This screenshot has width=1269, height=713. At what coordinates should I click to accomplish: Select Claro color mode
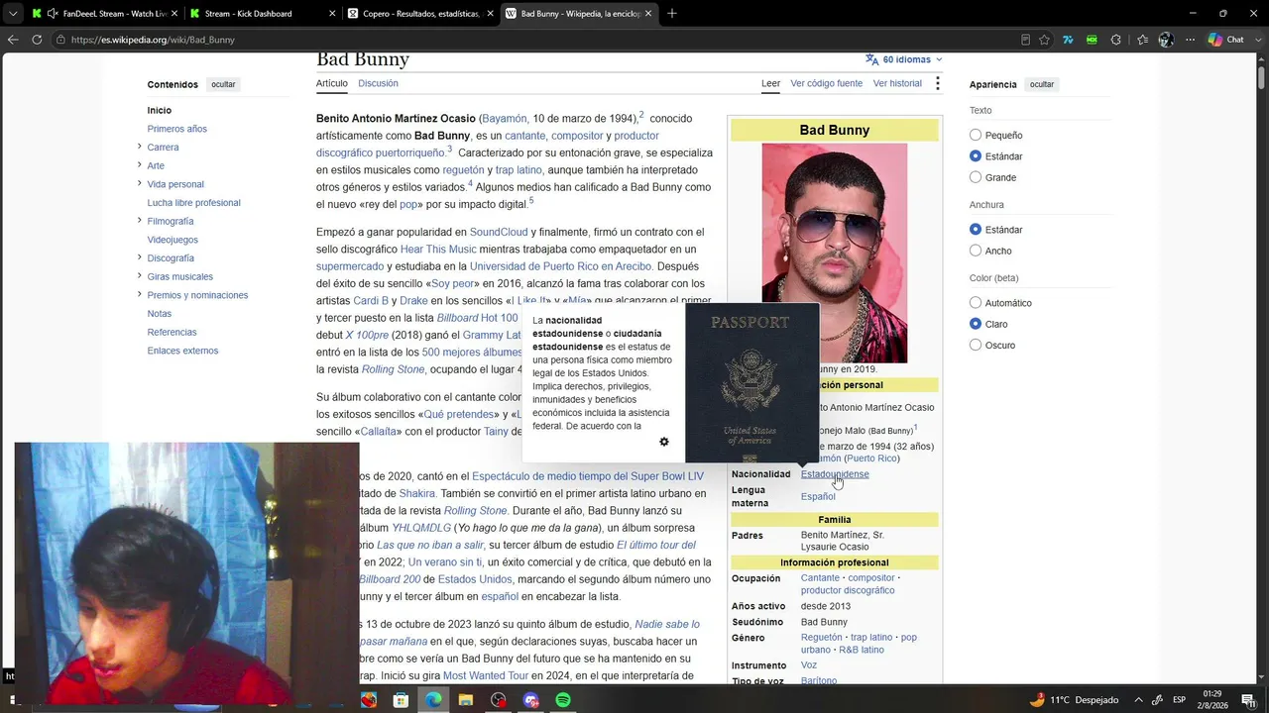click(x=976, y=324)
